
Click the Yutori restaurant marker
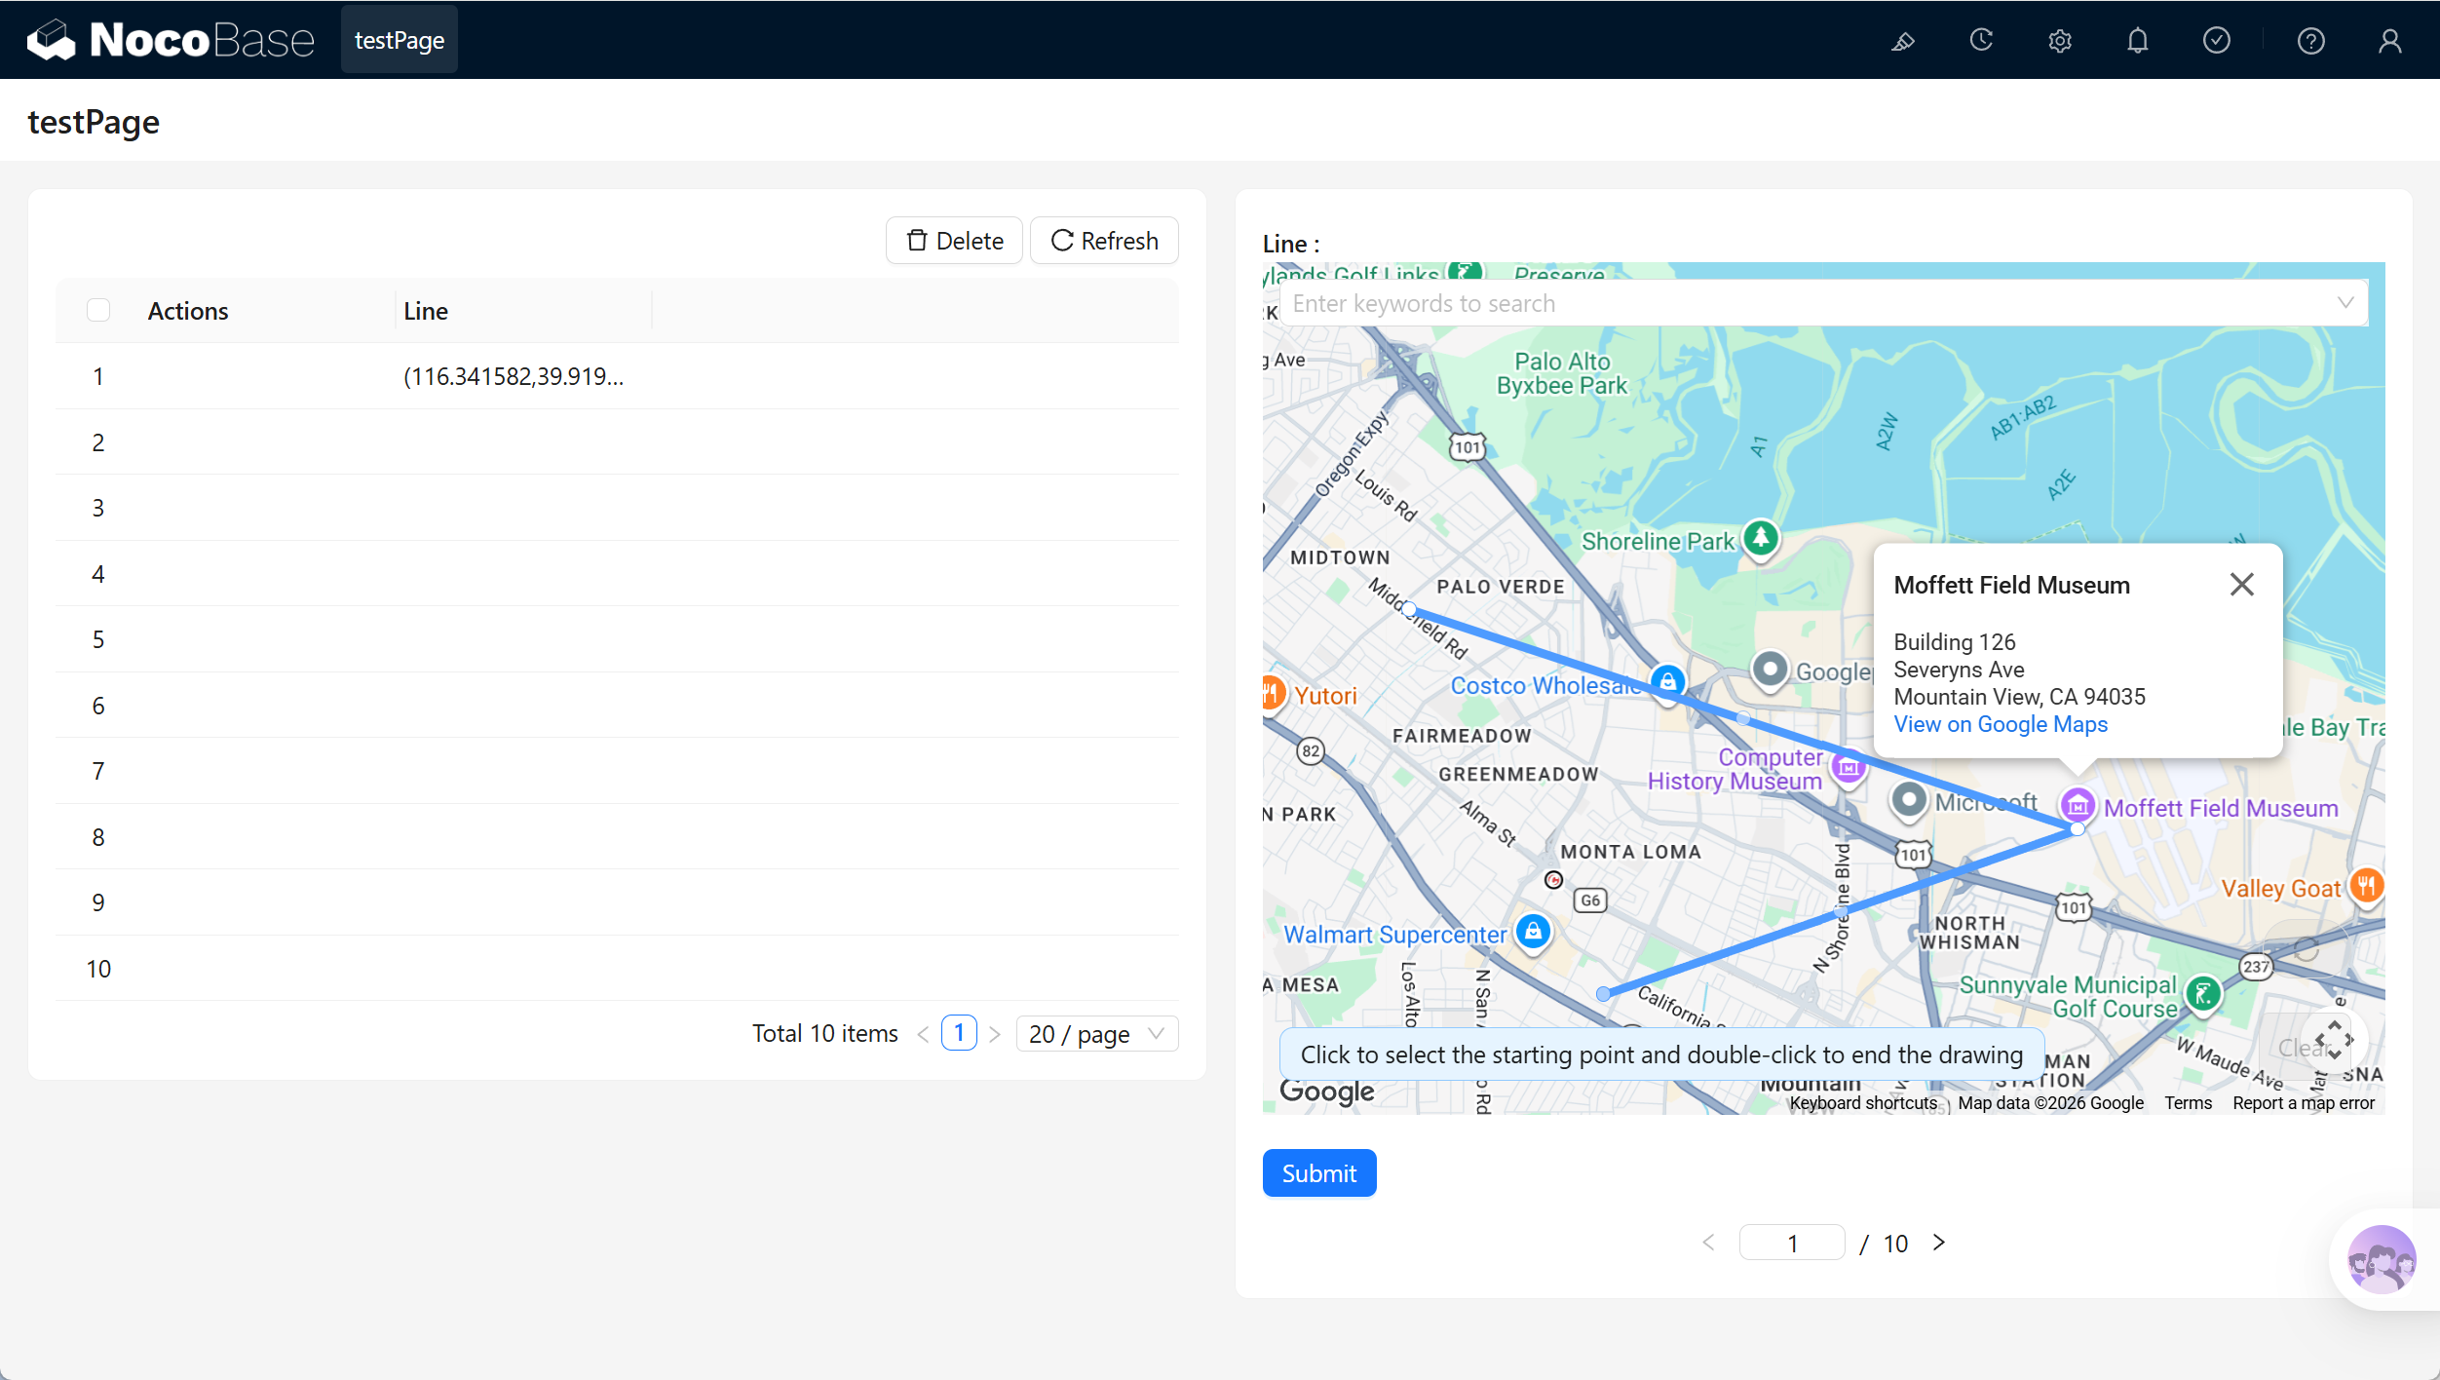tap(1272, 693)
